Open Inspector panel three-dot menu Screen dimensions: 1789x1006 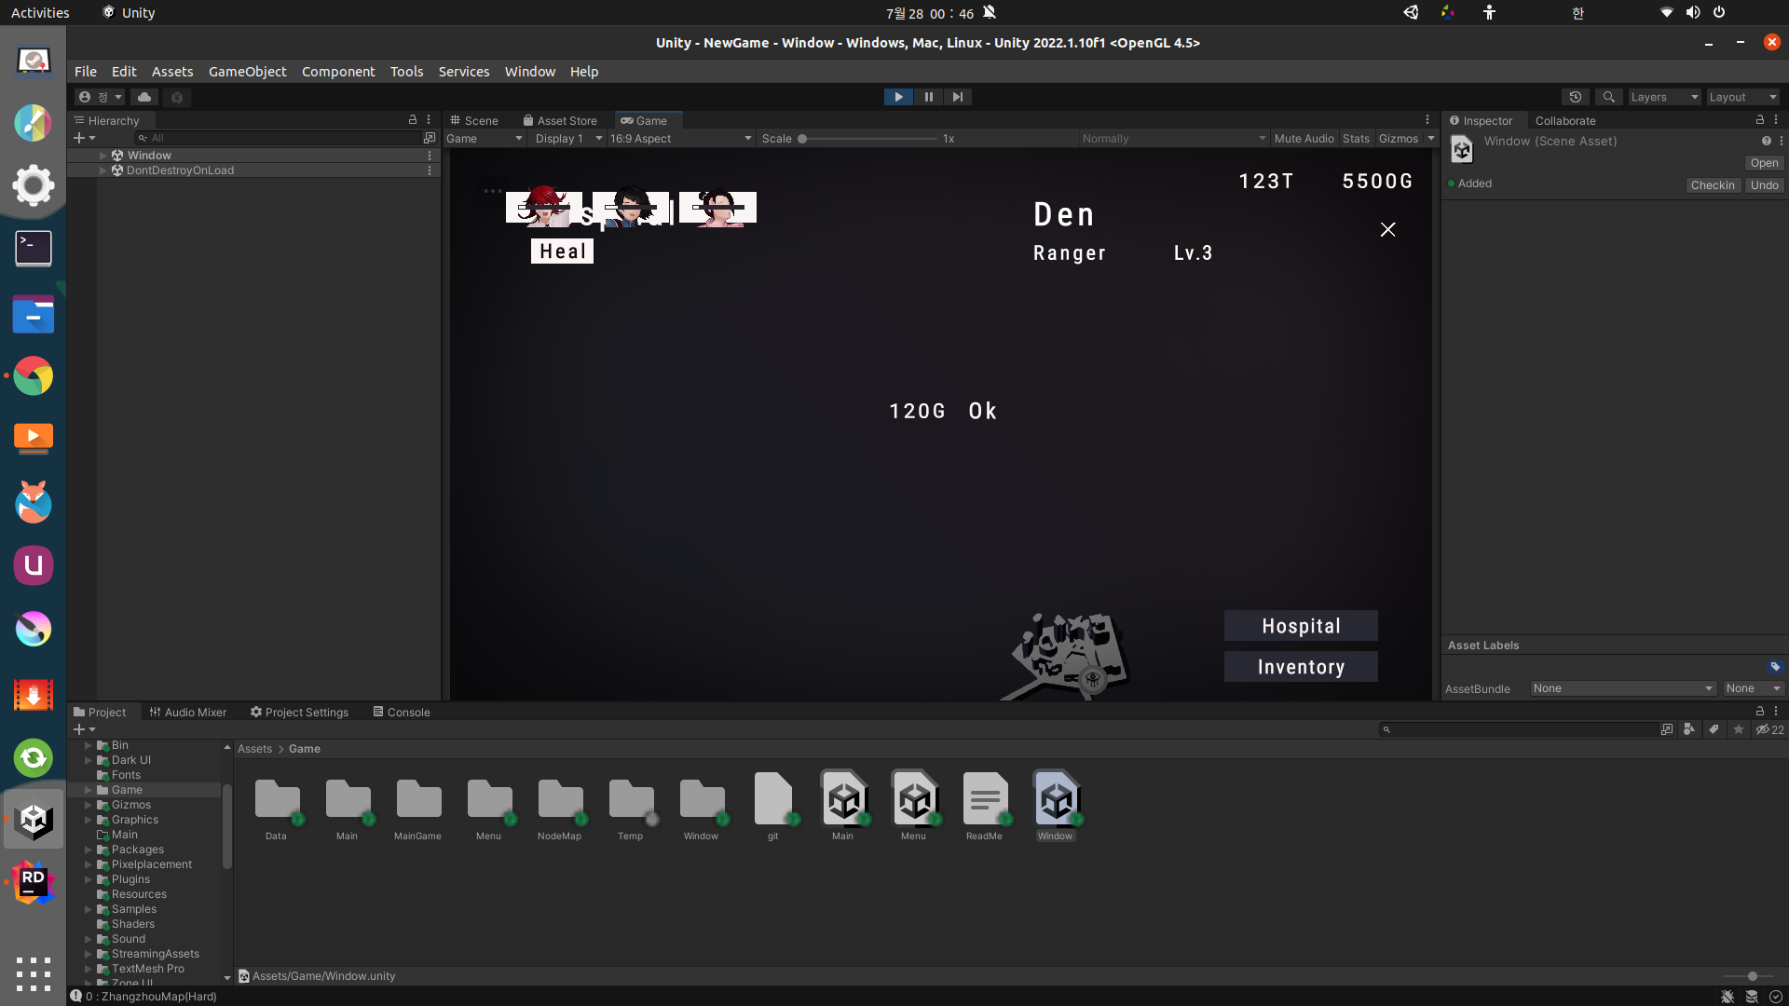1776,120
